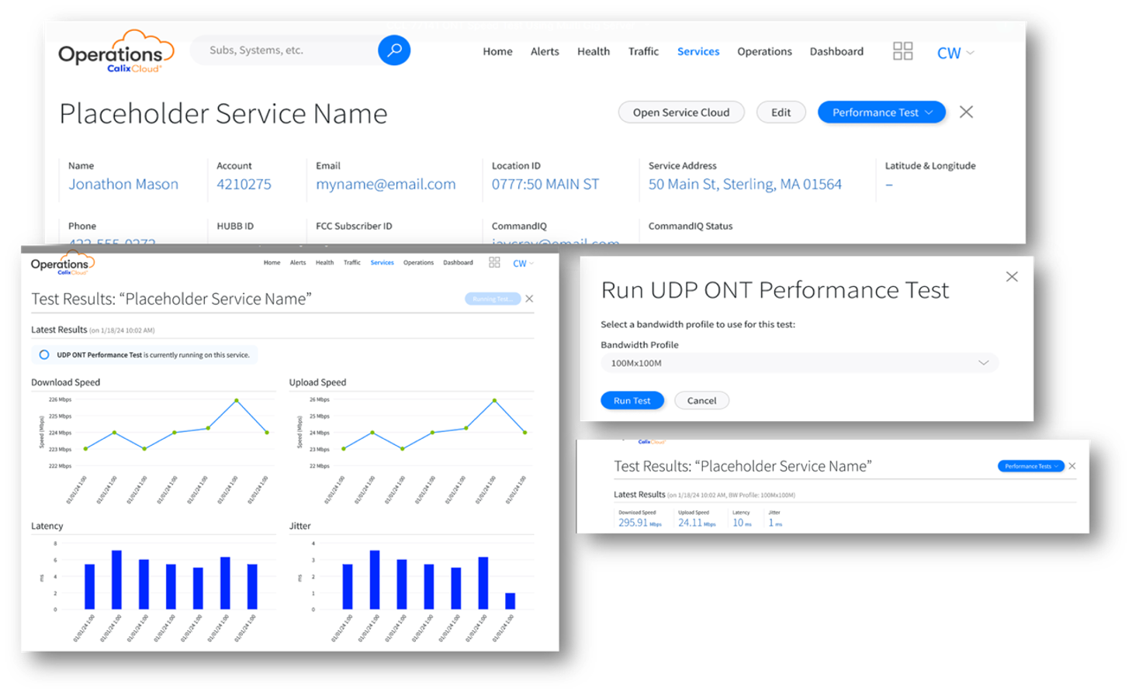Click Home in Test Results window navigation
Image resolution: width=1132 pixels, height=694 pixels.
[272, 263]
